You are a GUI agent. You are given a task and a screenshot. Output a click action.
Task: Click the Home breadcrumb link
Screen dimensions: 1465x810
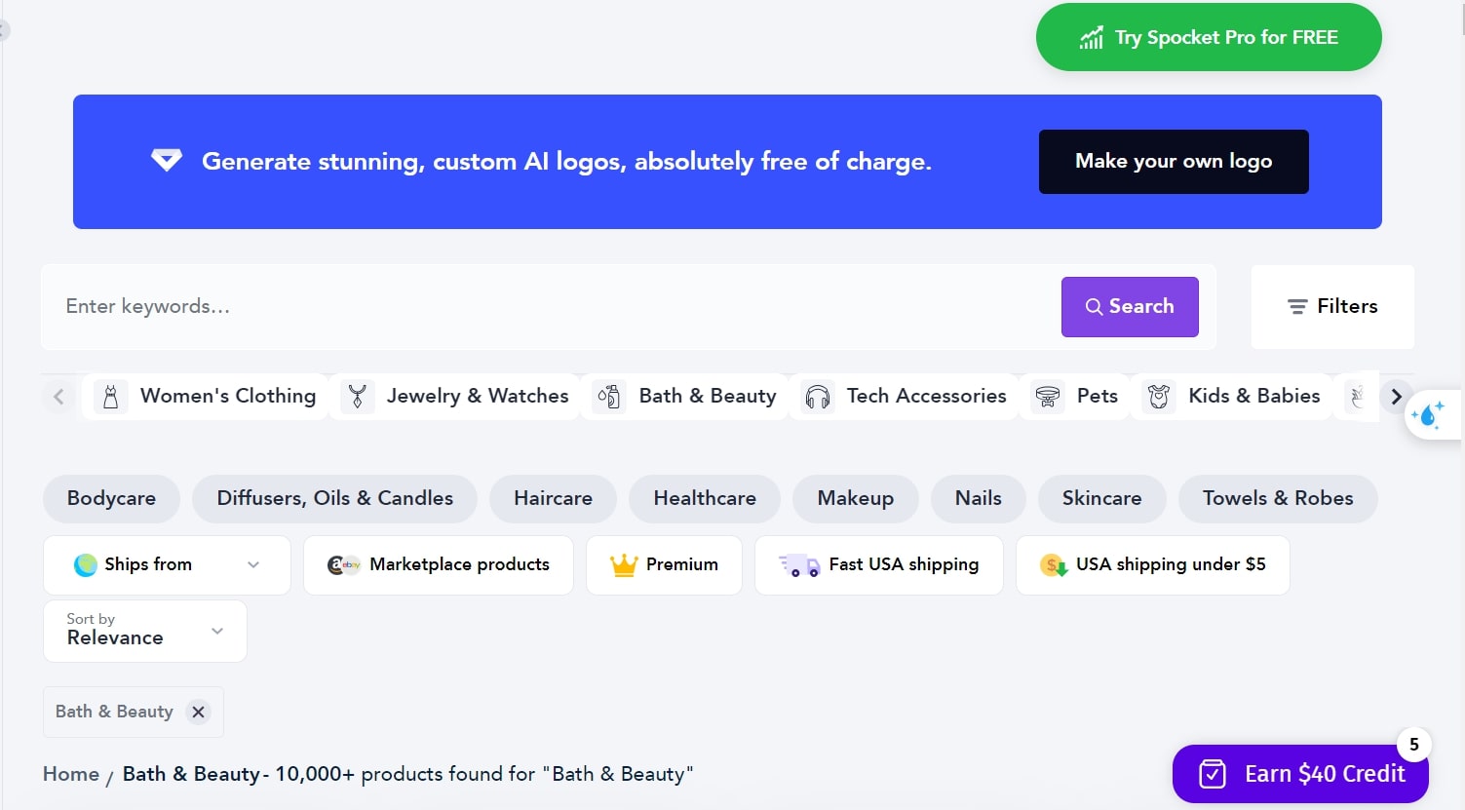point(71,775)
